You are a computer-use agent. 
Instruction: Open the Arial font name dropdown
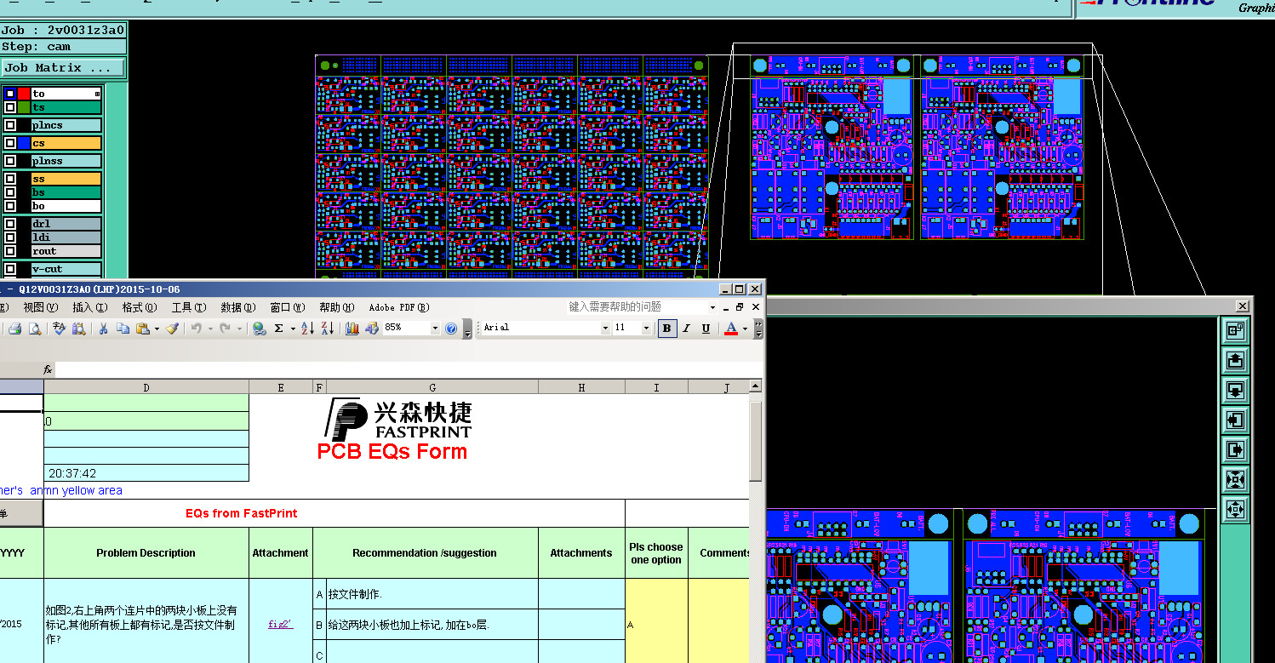tap(605, 329)
